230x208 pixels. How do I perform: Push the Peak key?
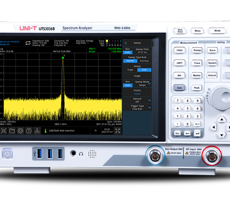pyautogui.click(x=197, y=88)
